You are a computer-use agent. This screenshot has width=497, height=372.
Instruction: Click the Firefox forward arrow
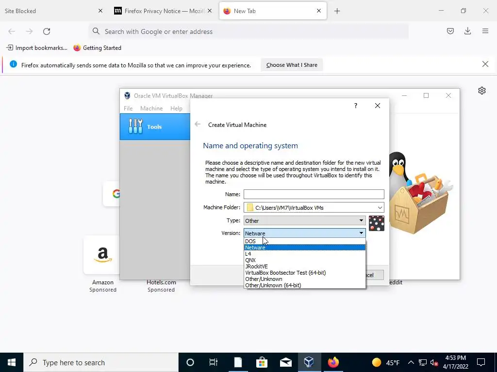29,31
